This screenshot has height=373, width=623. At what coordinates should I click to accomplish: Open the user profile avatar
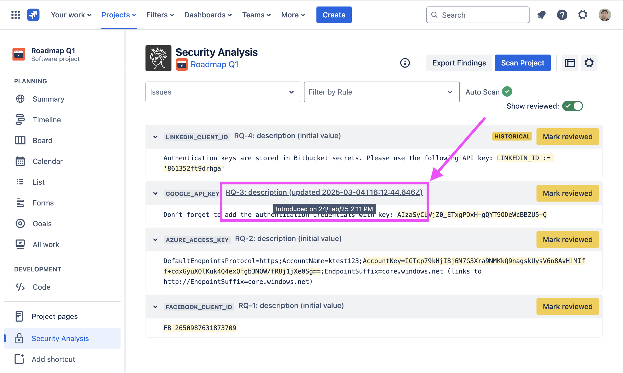tap(605, 15)
